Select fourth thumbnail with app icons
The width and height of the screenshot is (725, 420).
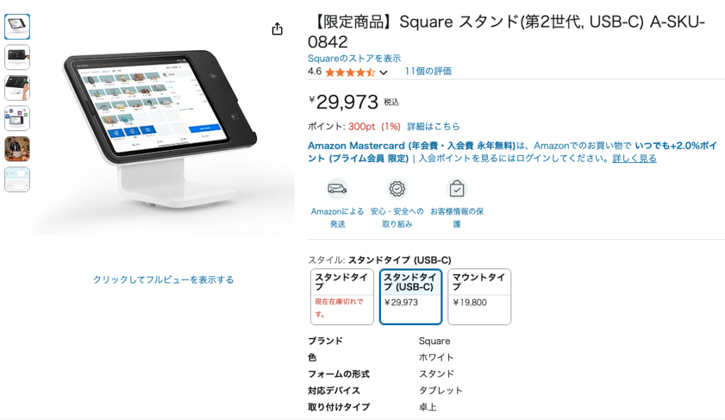(x=17, y=118)
